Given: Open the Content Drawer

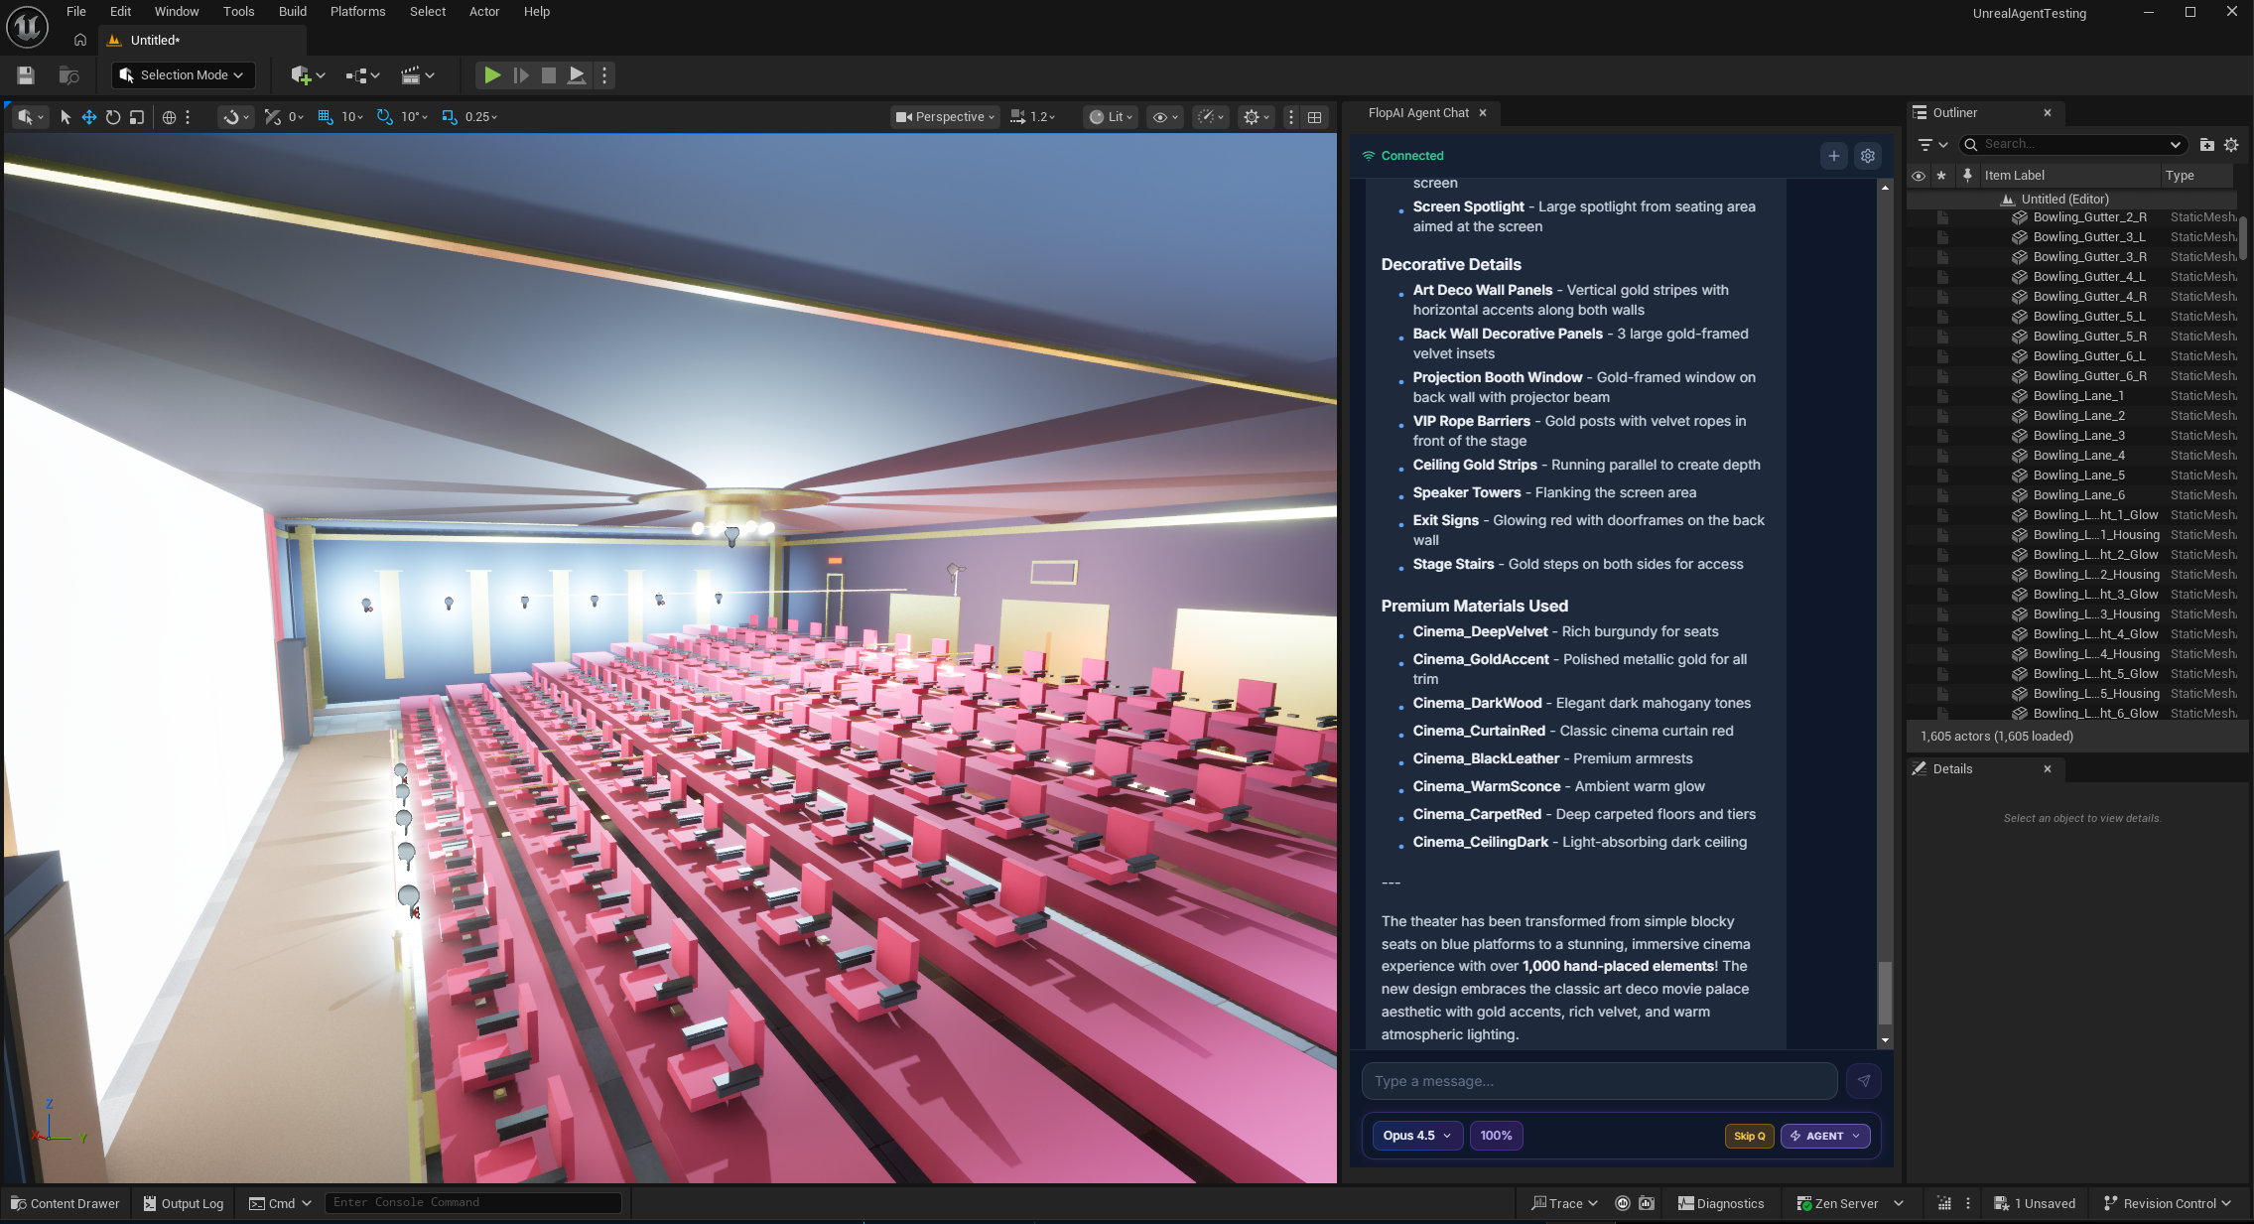Looking at the screenshot, I should (x=65, y=1203).
